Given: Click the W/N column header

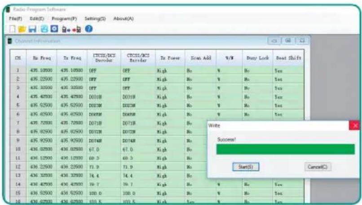Looking at the screenshot, I should pos(229,58).
